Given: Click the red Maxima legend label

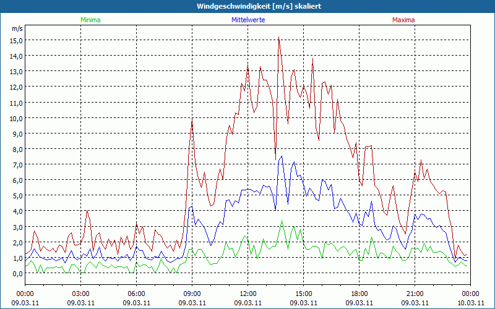Looking at the screenshot, I should click(403, 20).
